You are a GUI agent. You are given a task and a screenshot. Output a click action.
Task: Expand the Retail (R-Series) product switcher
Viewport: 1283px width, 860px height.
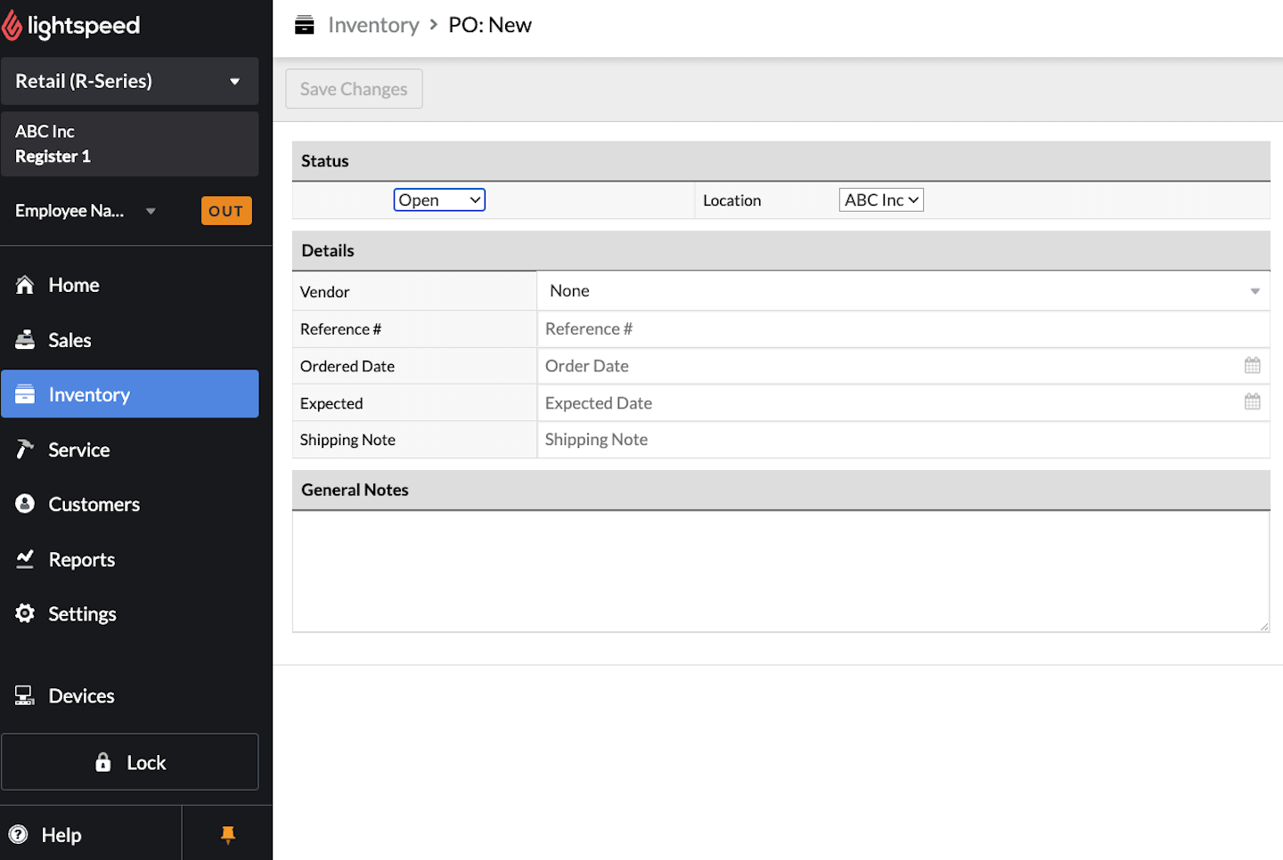pyautogui.click(x=130, y=81)
